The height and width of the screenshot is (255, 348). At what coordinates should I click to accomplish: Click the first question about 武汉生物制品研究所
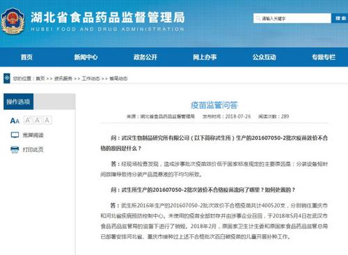pos(214,143)
